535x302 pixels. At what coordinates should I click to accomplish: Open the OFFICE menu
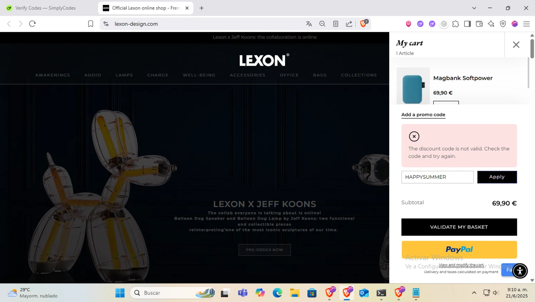[x=289, y=75]
